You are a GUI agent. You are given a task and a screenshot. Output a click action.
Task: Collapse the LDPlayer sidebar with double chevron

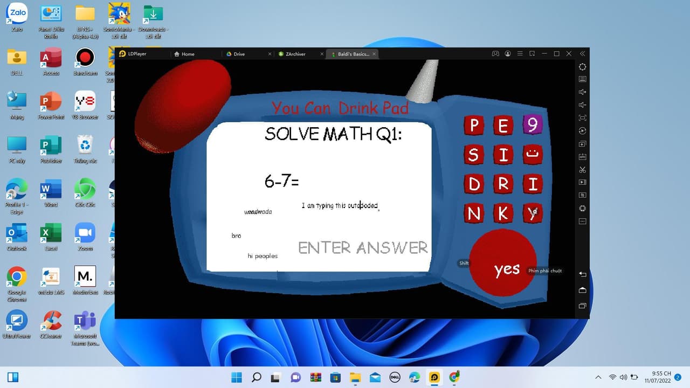582,54
